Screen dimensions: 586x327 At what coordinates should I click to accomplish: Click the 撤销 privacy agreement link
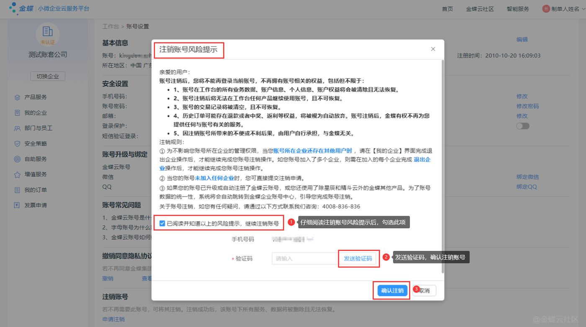point(108,278)
